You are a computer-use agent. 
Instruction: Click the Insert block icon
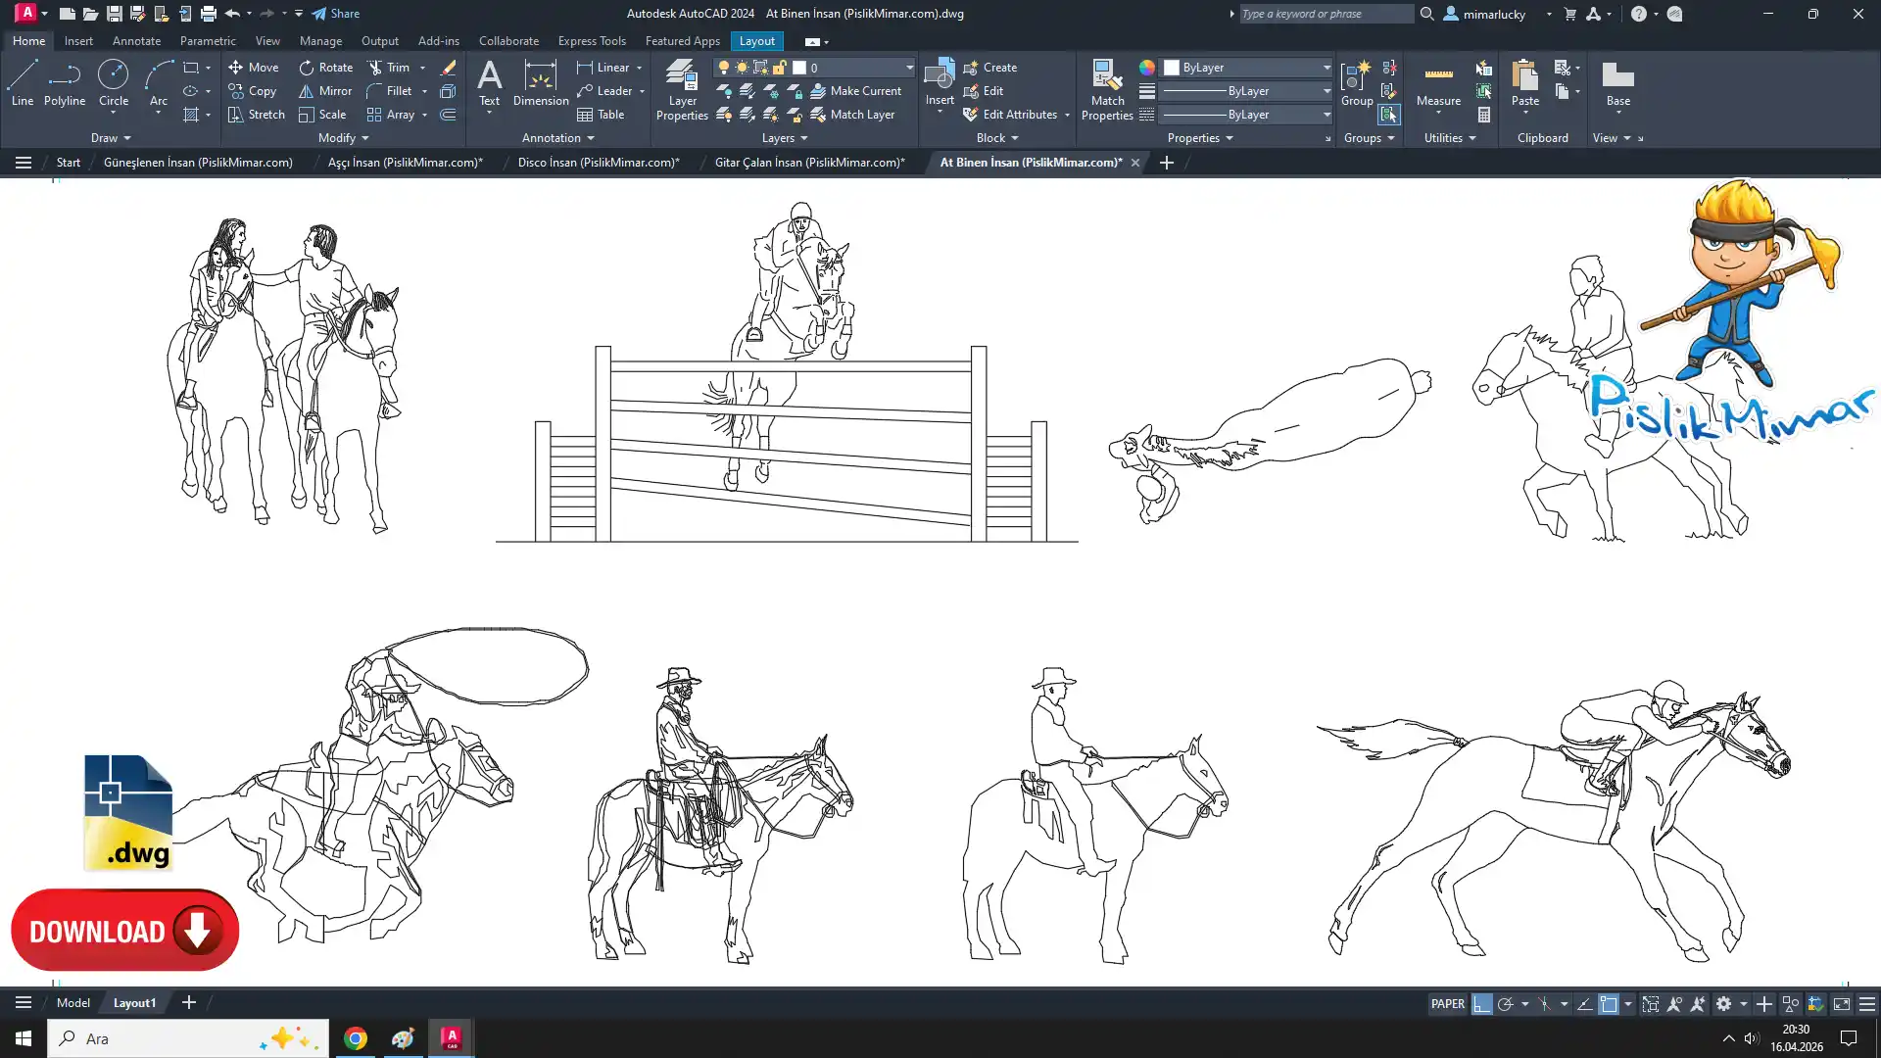(x=939, y=76)
